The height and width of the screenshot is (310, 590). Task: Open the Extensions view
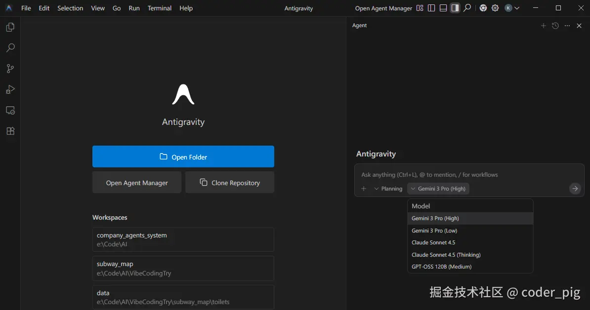coord(10,131)
